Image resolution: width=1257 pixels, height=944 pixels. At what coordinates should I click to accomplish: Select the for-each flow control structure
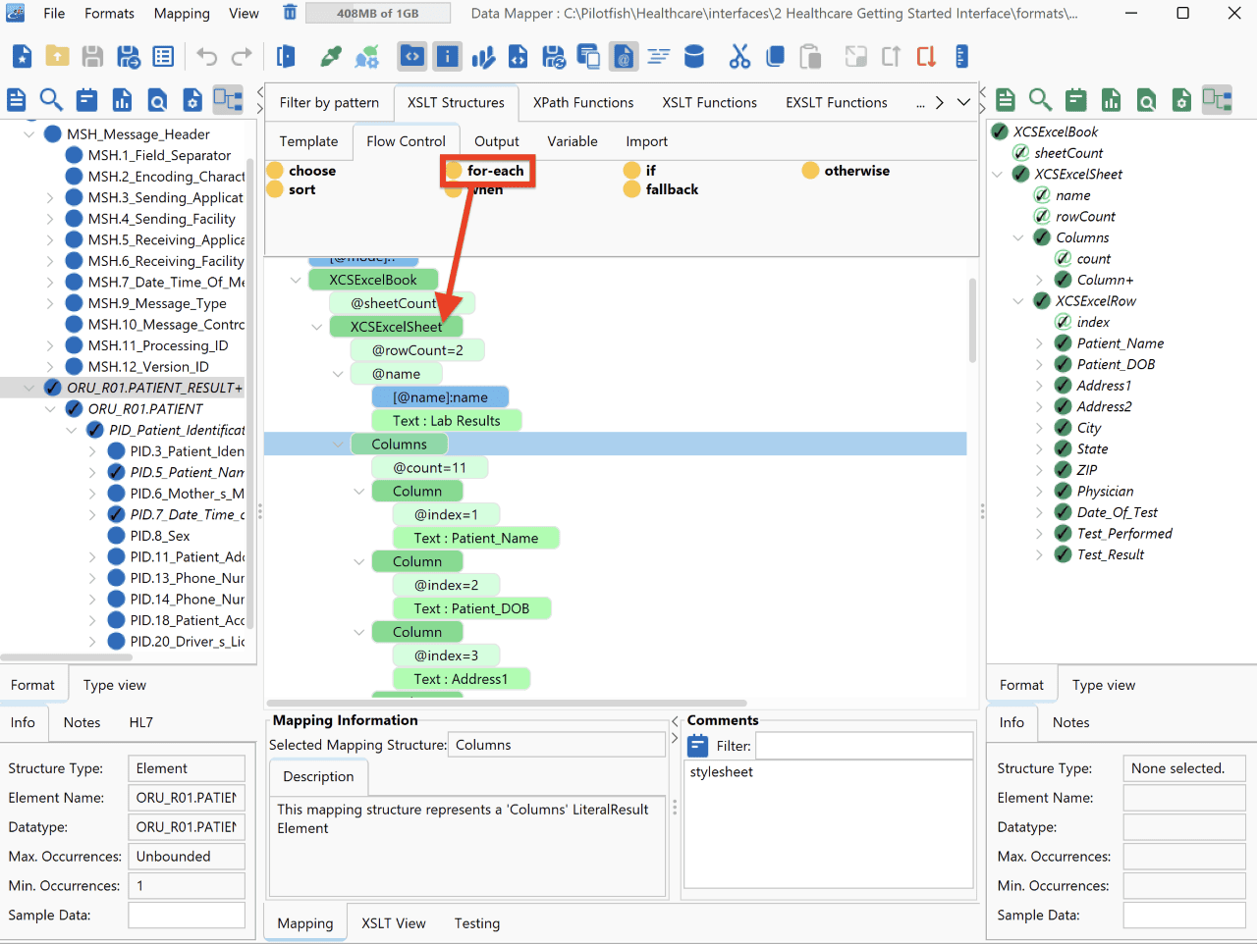click(485, 171)
